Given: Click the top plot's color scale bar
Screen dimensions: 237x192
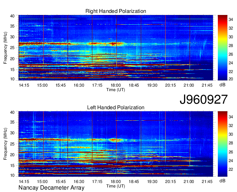Looking at the screenshot, I should [x=222, y=48].
